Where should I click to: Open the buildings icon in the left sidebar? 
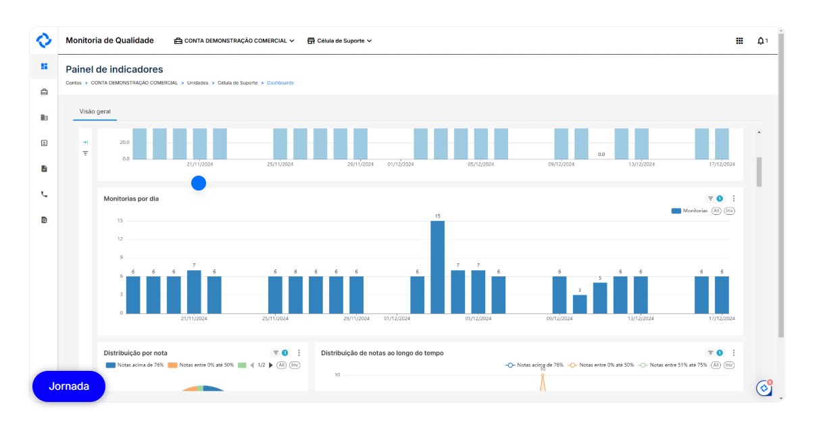(x=44, y=118)
